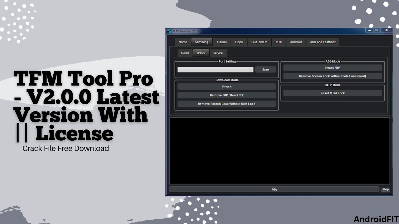Go to the Qualcomm tab

(x=259, y=42)
